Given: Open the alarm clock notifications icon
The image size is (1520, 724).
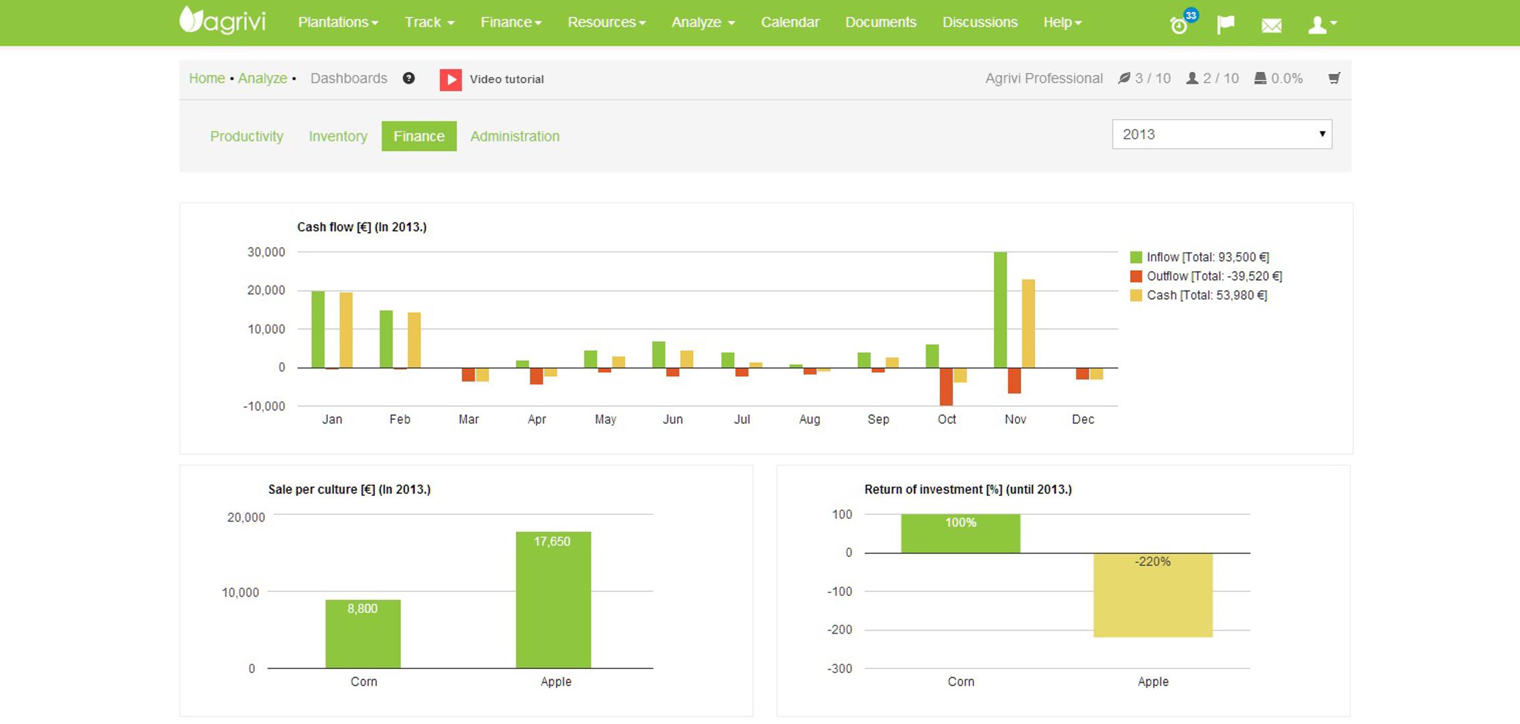Looking at the screenshot, I should (1179, 25).
